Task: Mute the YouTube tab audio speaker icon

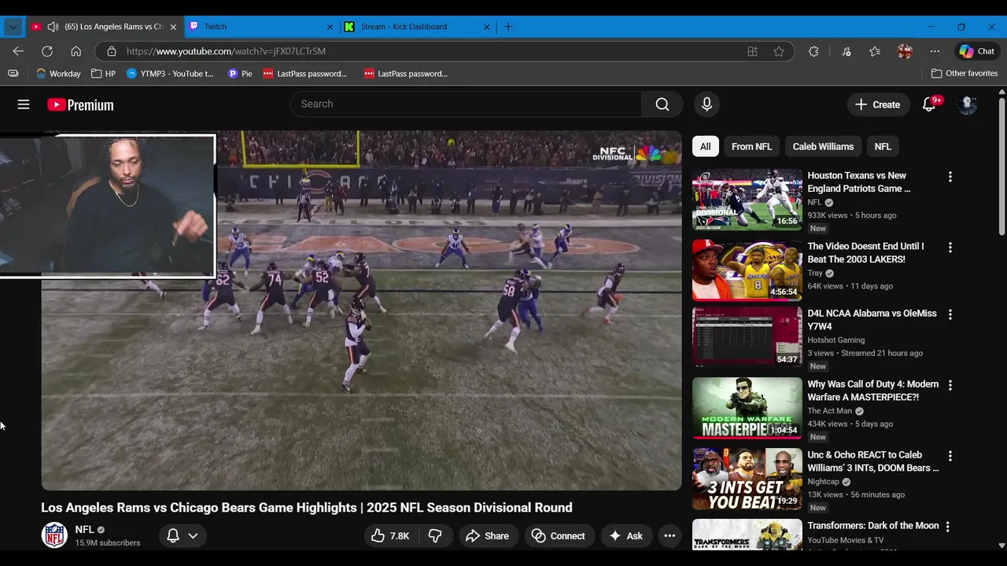Action: coord(53,27)
